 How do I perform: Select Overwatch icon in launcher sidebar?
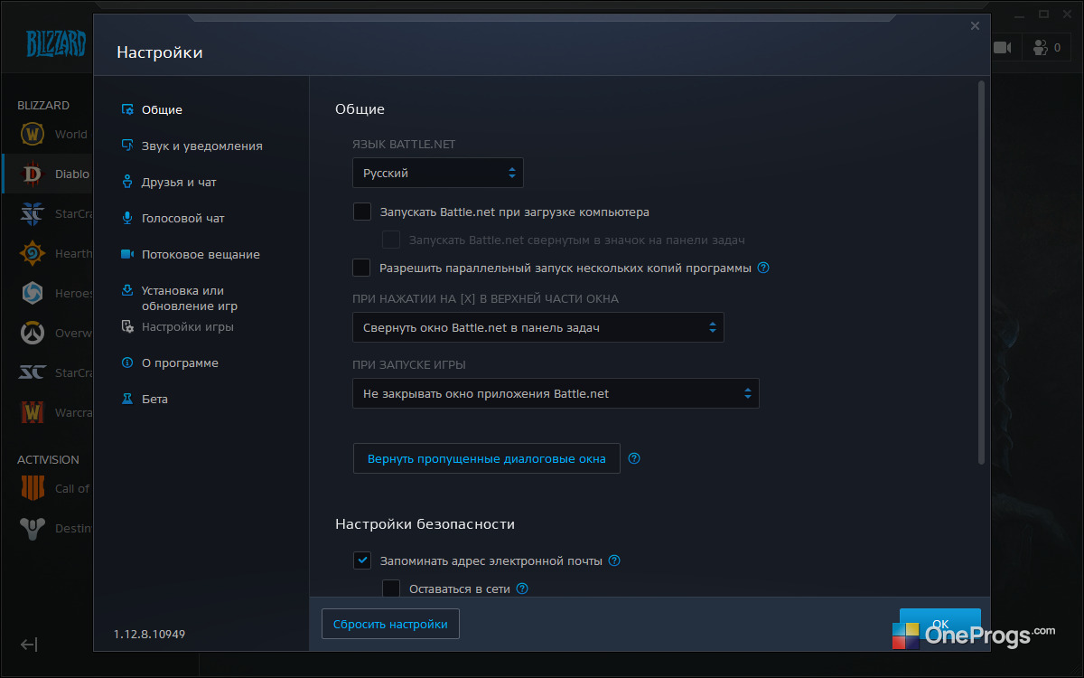33,333
